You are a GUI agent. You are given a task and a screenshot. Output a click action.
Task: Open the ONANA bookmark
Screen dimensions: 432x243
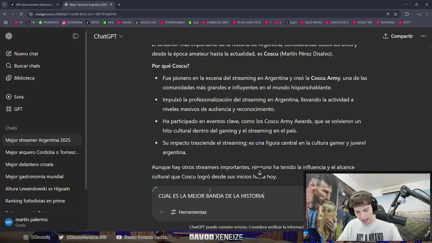pos(125,23)
